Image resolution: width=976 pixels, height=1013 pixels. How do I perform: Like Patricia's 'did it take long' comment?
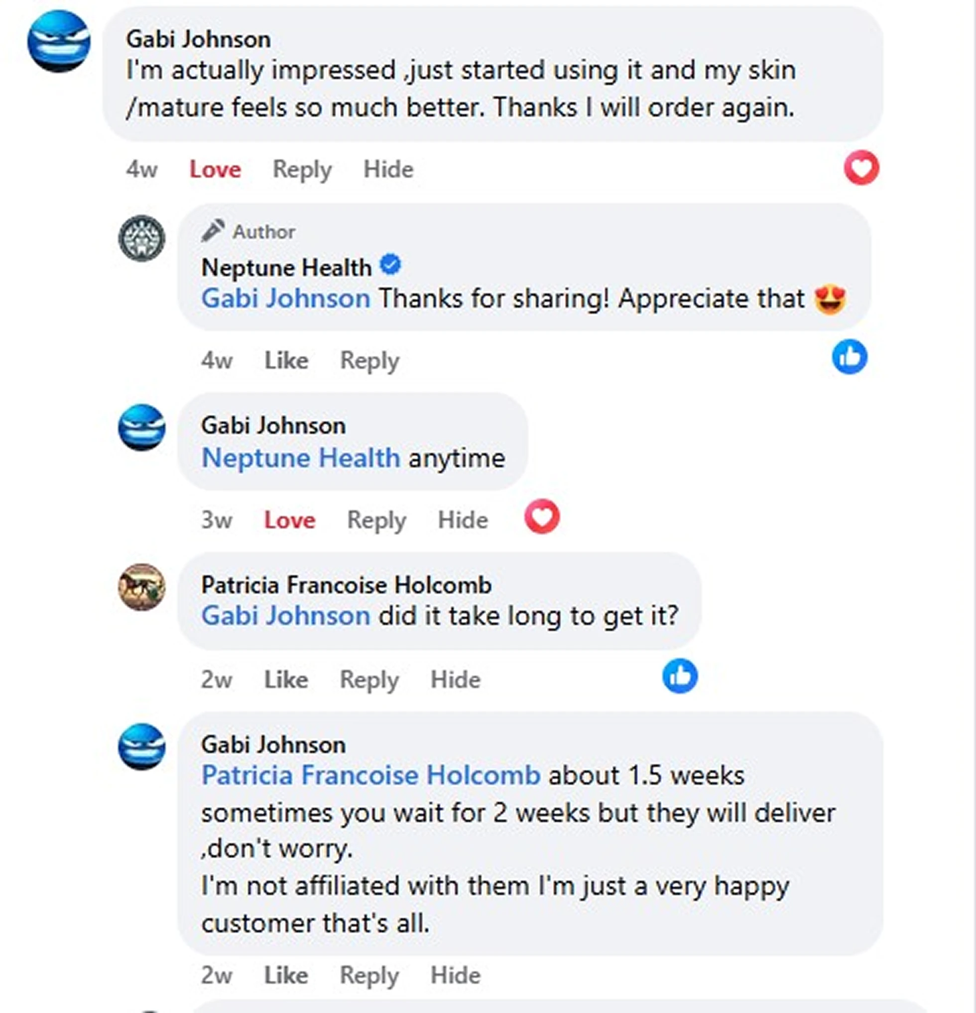click(x=286, y=680)
